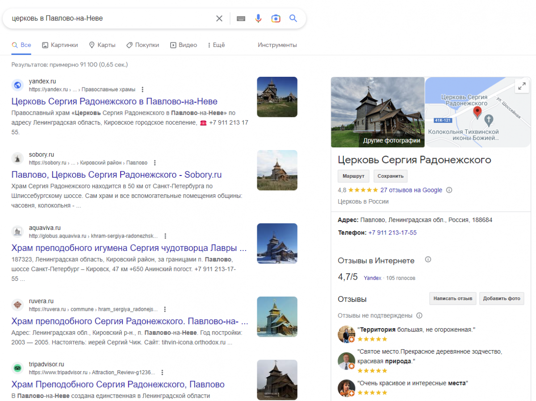Click the Сохранить button
This screenshot has height=401, width=536.
coord(390,176)
